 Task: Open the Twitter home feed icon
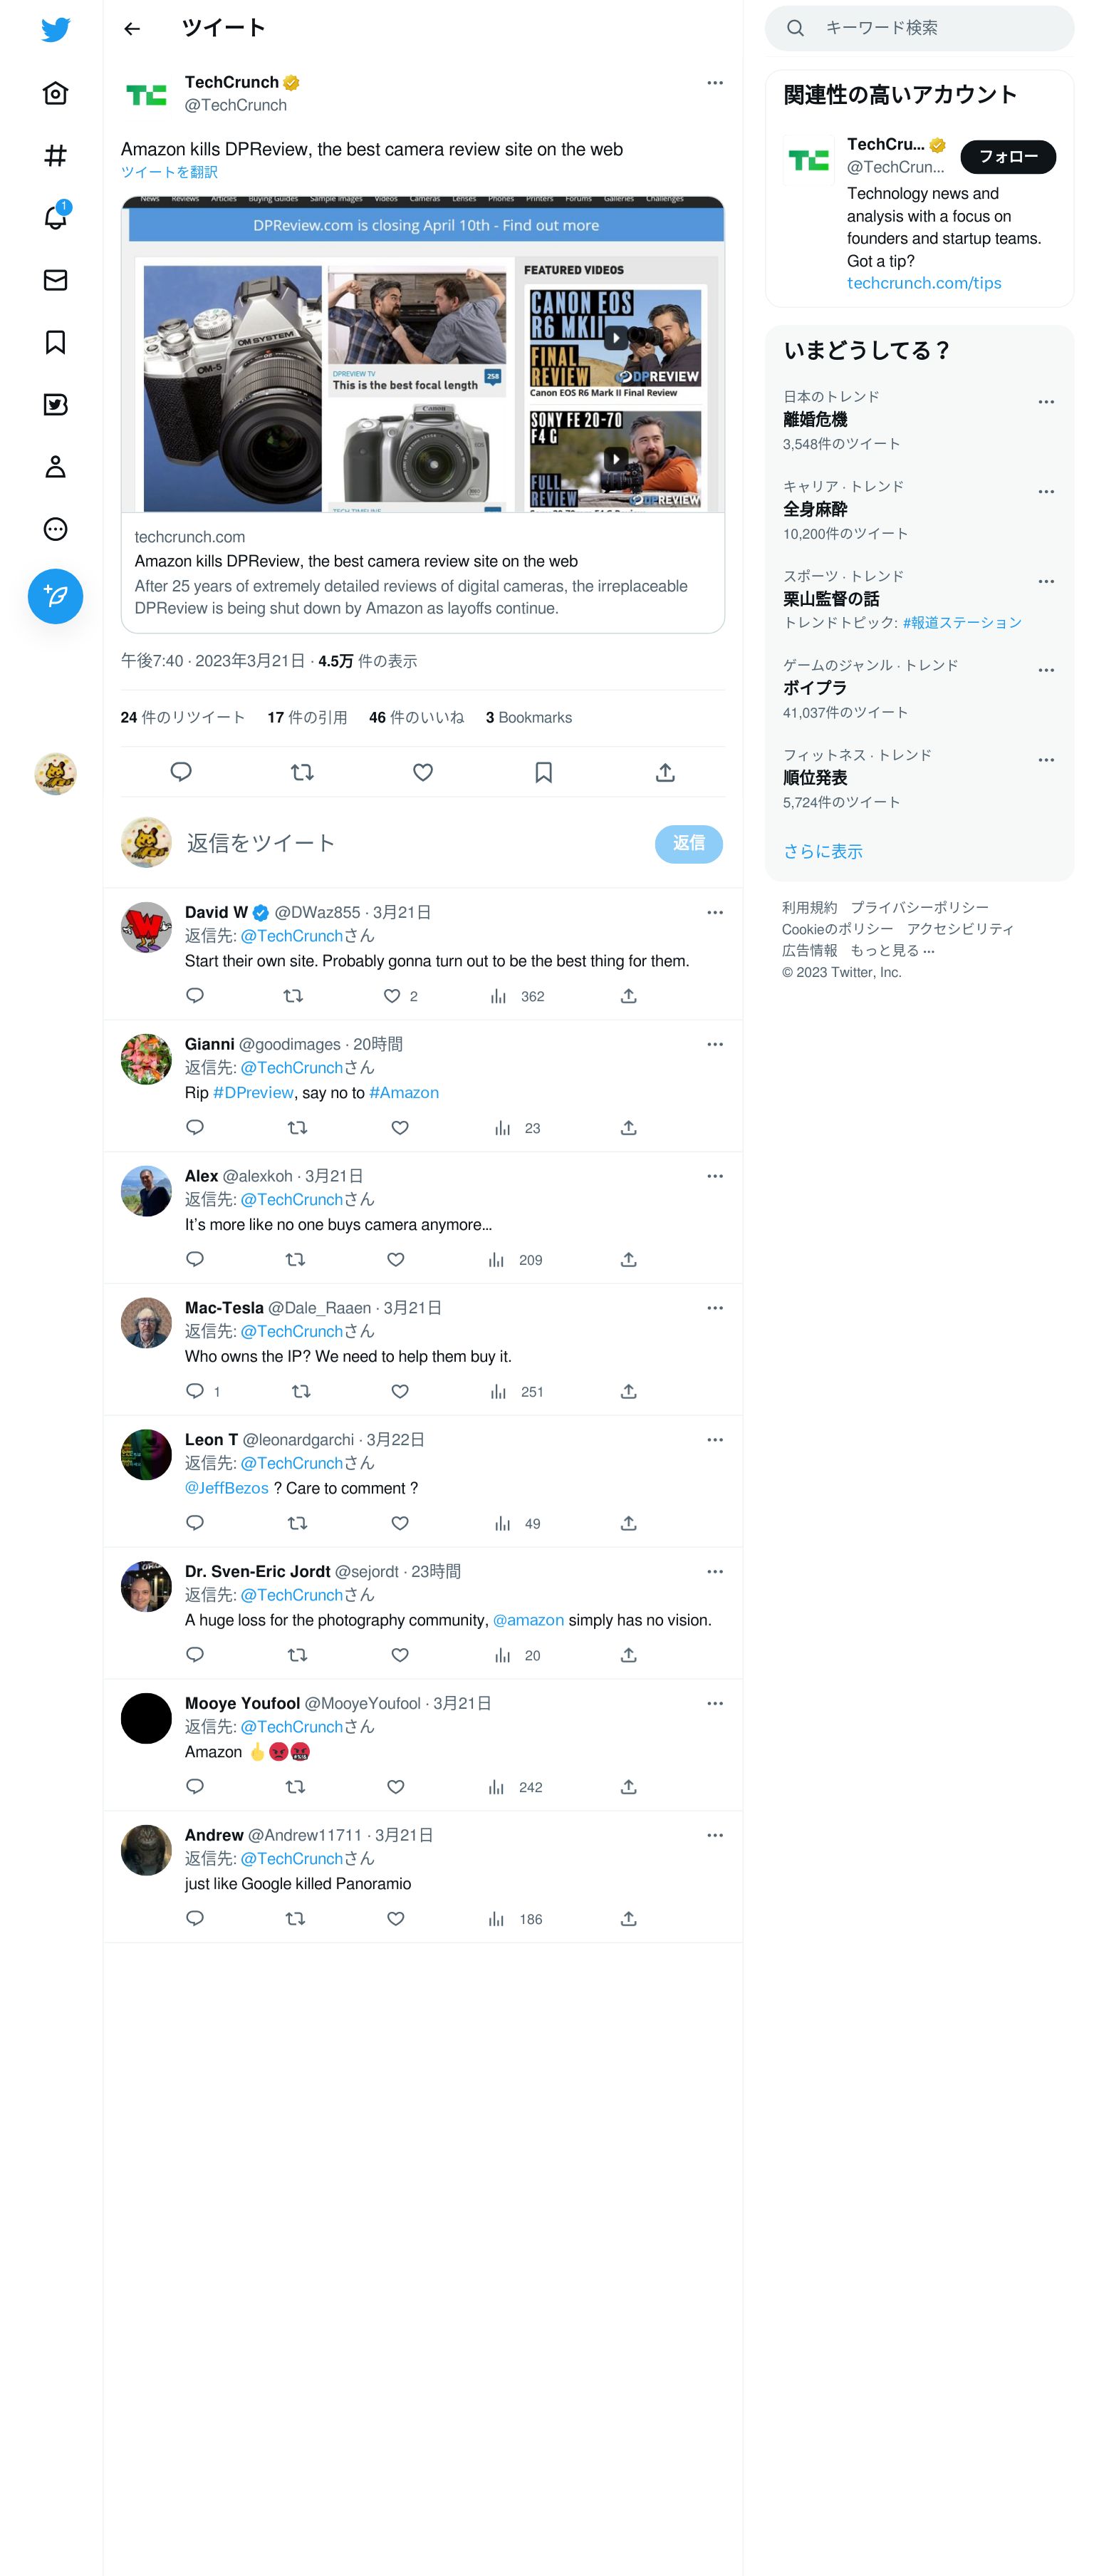tap(55, 93)
